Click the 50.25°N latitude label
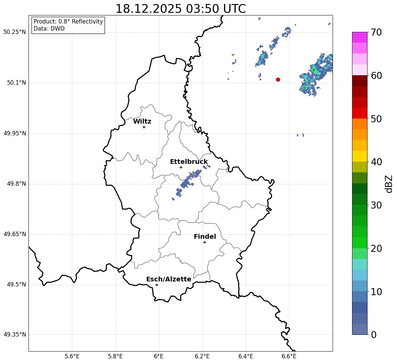Viewport: 397px width, 363px height. tap(15, 32)
